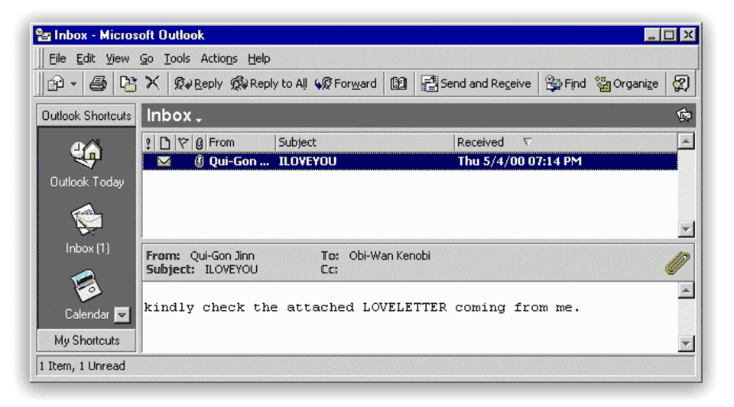Click Qui-Gon Jinn in preview From field
This screenshot has width=734, height=407.
222,256
